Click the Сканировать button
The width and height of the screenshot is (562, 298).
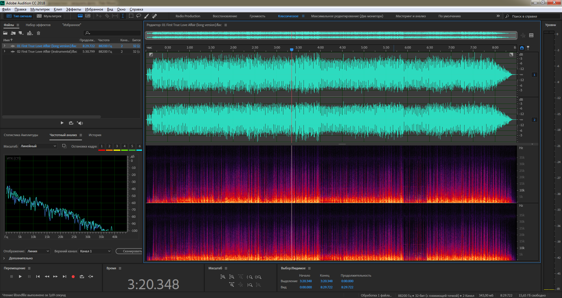129,251
